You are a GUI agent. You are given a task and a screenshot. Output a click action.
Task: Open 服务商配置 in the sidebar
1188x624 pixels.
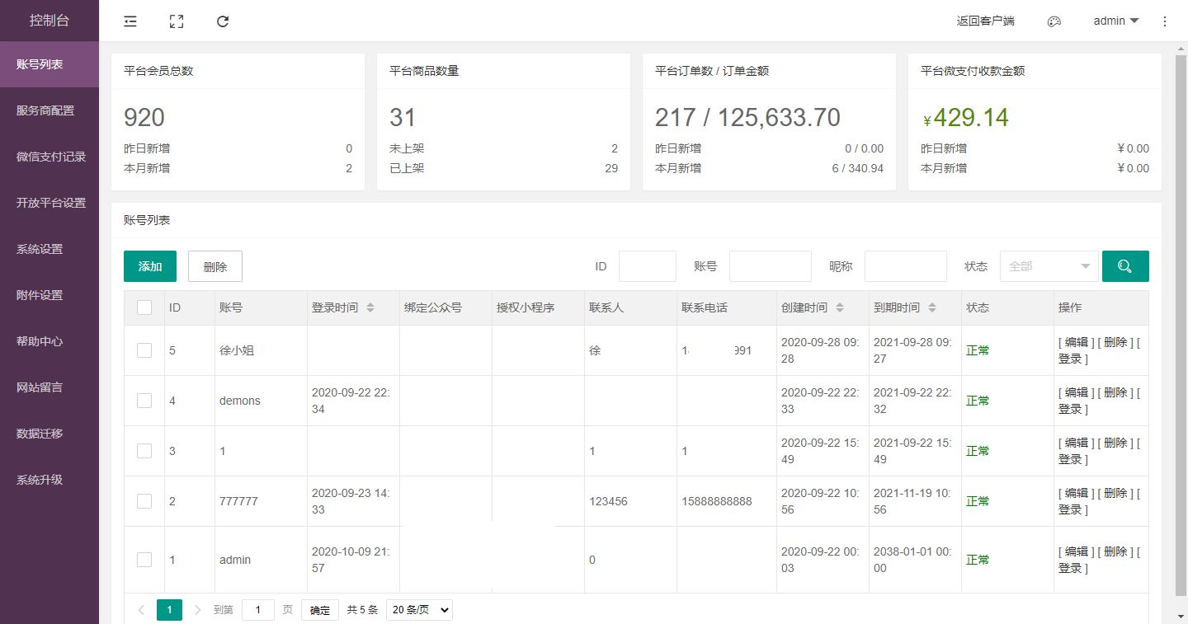[x=45, y=110]
